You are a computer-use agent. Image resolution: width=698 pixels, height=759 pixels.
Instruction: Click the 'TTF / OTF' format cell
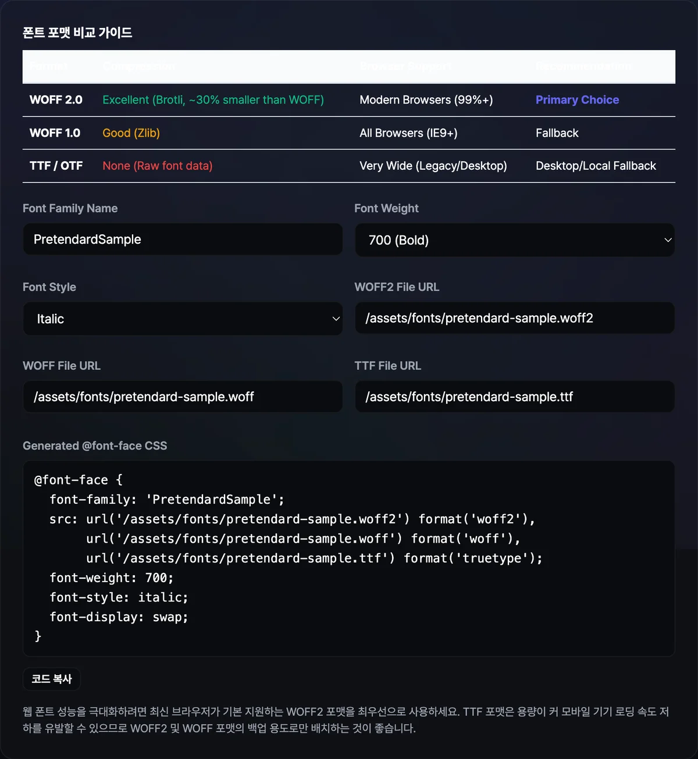(56, 166)
